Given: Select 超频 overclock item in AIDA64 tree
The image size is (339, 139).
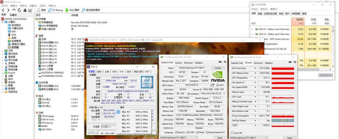Looking at the screenshot, I should point(12,38).
